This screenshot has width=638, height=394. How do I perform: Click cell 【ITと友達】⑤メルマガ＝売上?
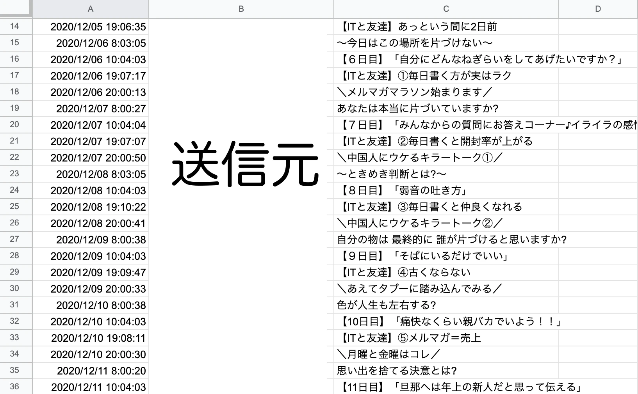tap(446, 338)
